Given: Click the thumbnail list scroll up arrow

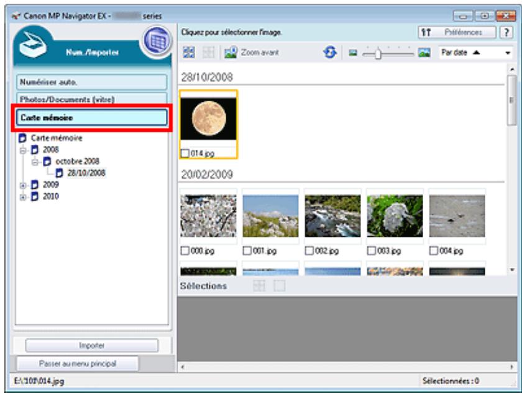Looking at the screenshot, I should [x=512, y=69].
